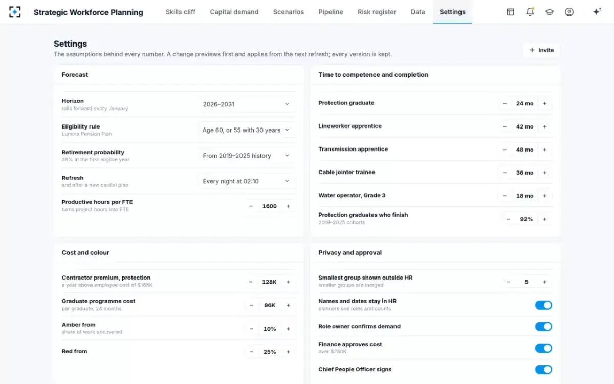Click the 128K contractor premium value

point(270,282)
